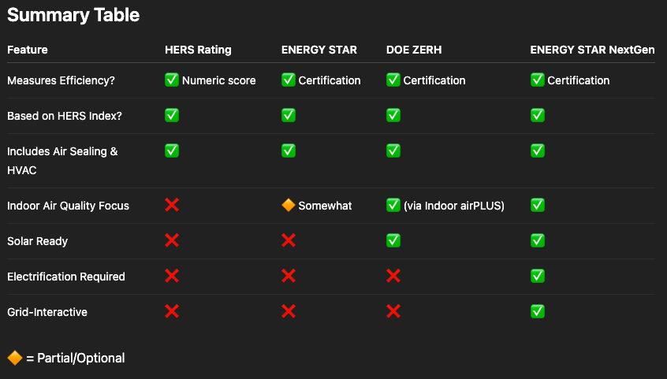Click the orange diamond Somewhat icon

[x=289, y=205]
